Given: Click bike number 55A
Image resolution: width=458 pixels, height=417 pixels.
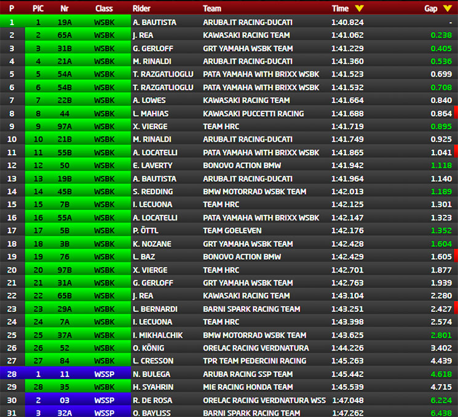Looking at the screenshot, I should [65, 217].
